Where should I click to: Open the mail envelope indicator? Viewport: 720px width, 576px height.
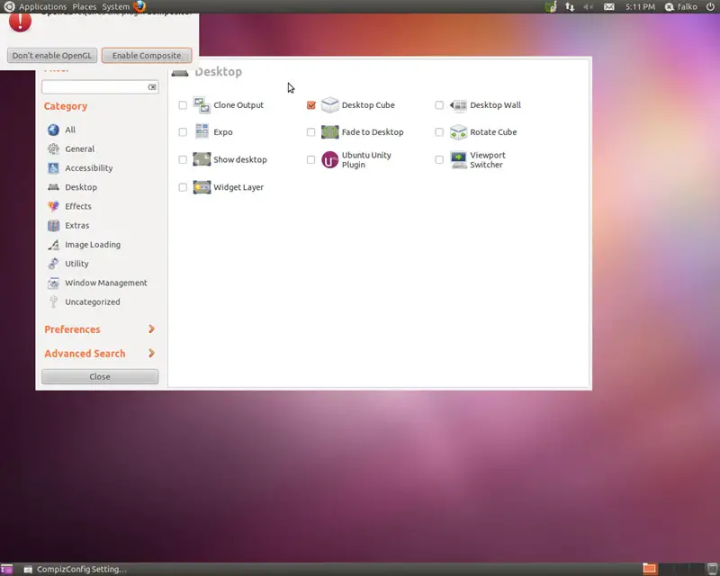609,6
